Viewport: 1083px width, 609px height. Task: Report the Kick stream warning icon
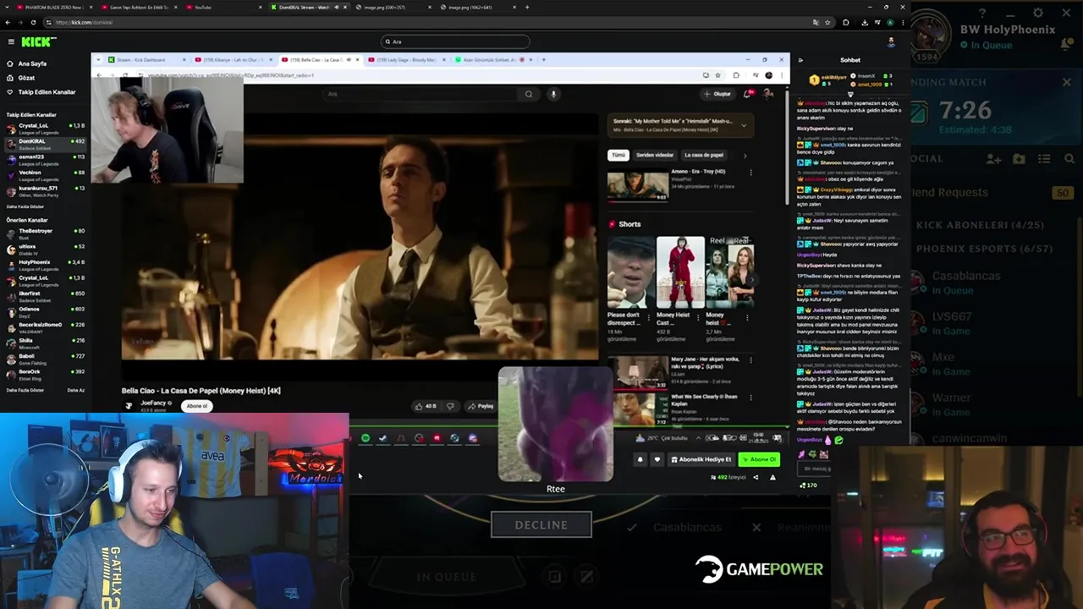(772, 477)
